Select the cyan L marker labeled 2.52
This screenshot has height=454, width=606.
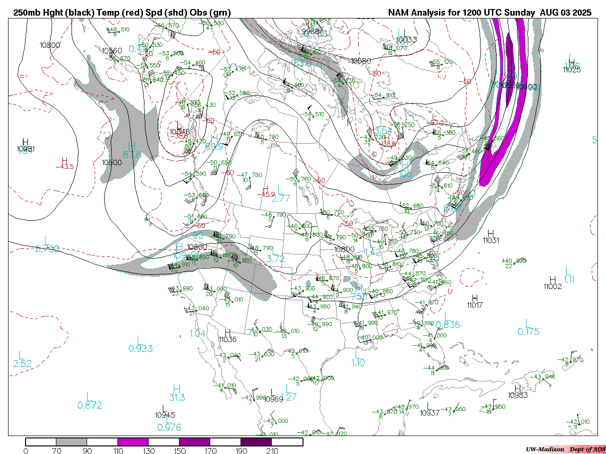coord(21,355)
